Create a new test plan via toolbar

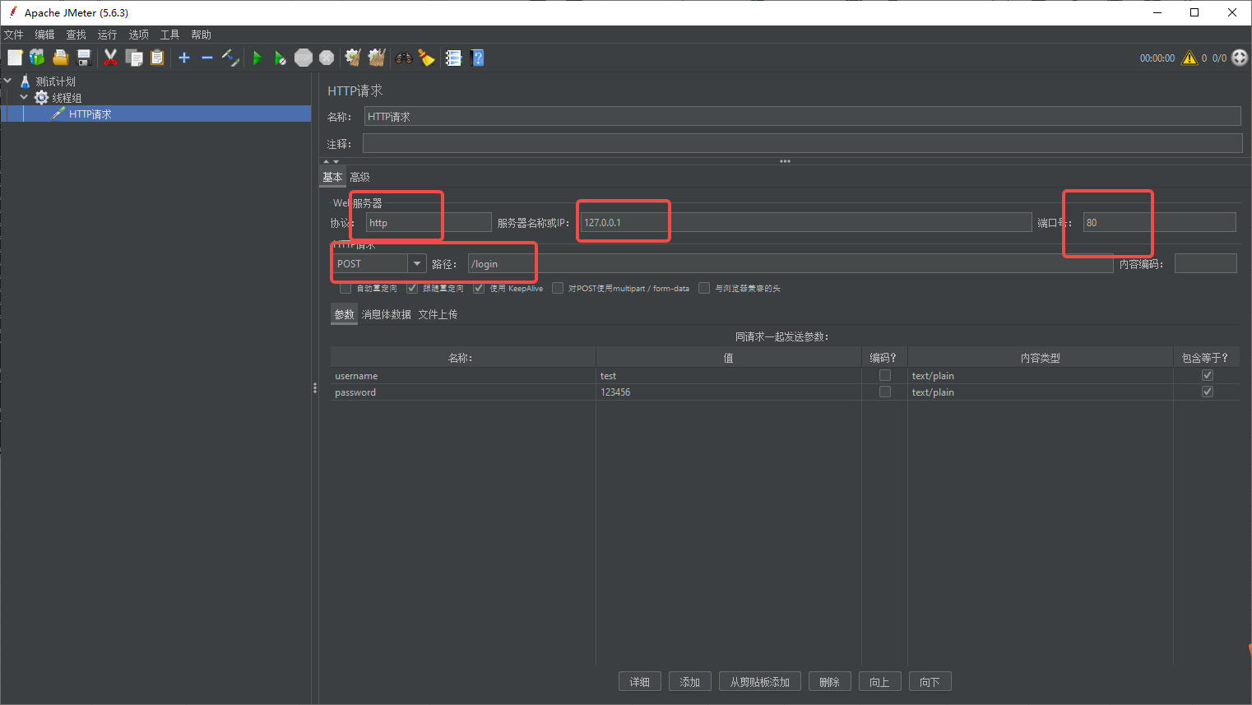[15, 58]
